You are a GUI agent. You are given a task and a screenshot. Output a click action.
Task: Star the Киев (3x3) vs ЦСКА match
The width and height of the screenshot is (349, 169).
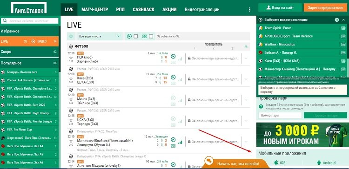[x=71, y=78]
